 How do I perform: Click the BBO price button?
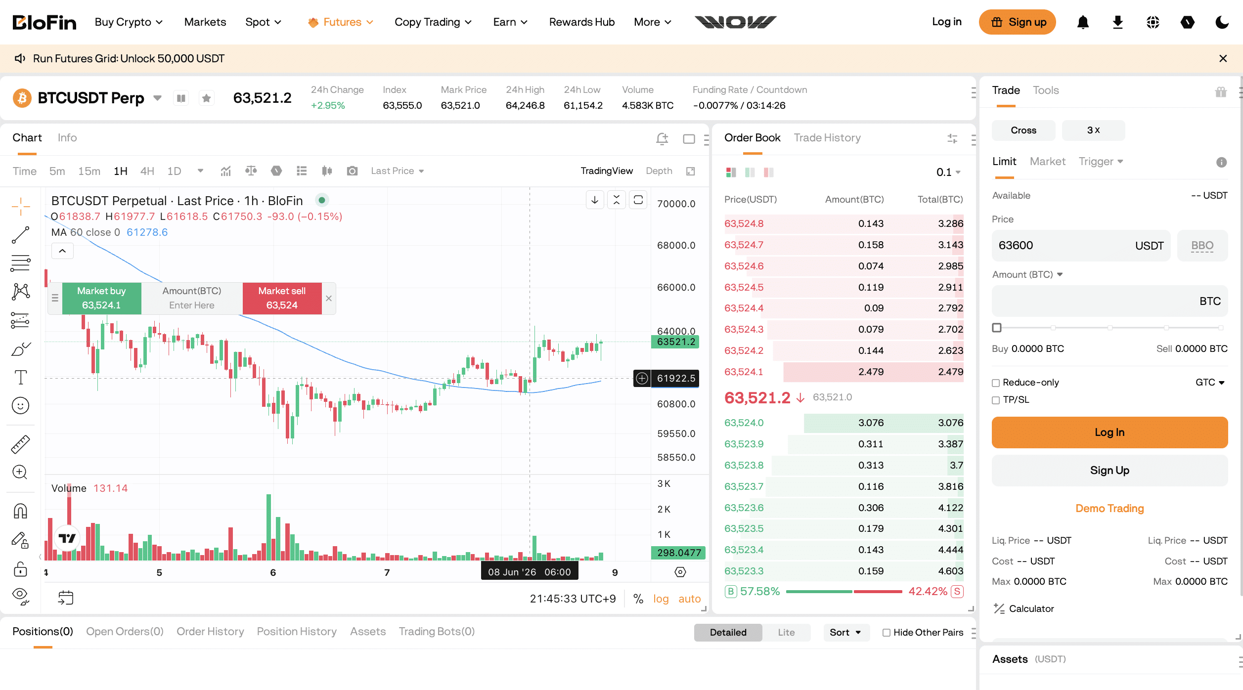[x=1202, y=246]
